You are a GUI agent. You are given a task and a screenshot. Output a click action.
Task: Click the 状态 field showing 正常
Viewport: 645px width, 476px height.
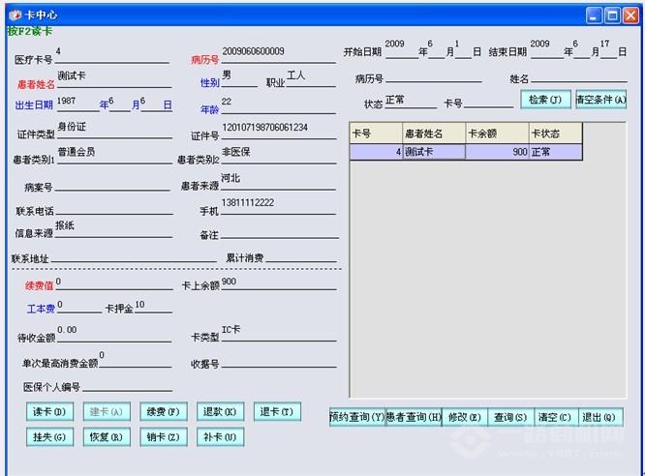click(x=410, y=103)
